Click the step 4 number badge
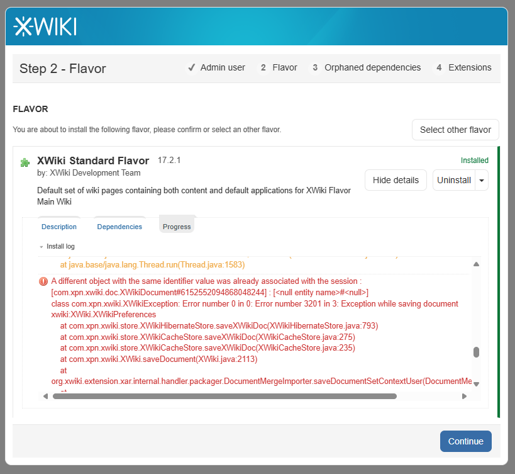 (x=439, y=68)
